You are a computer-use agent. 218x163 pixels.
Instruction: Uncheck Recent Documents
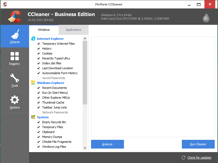coord(39,88)
